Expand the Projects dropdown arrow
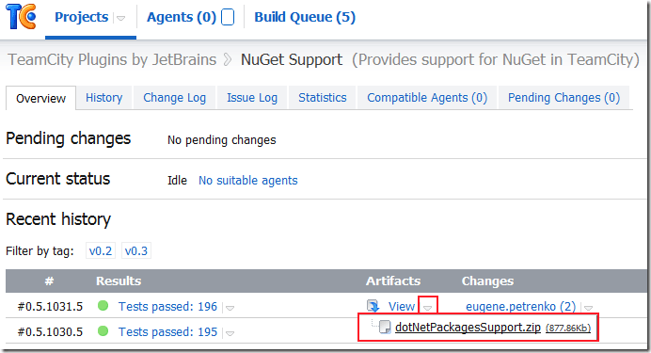This screenshot has height=353, width=651. (120, 18)
